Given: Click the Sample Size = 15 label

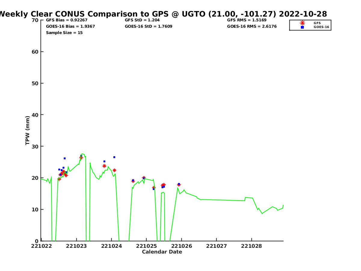Looking at the screenshot, I should (64, 33).
